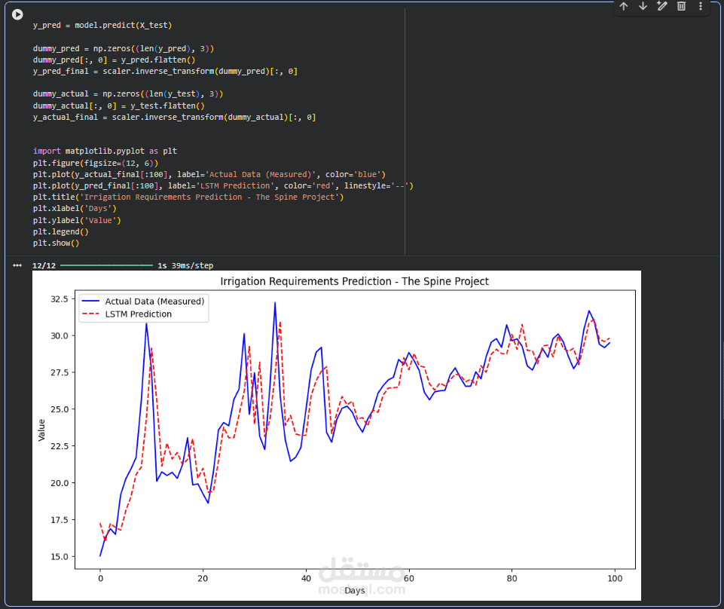Click legend entry 'LSTM Prediction'
Image resolution: width=724 pixels, height=609 pixels.
point(127,314)
